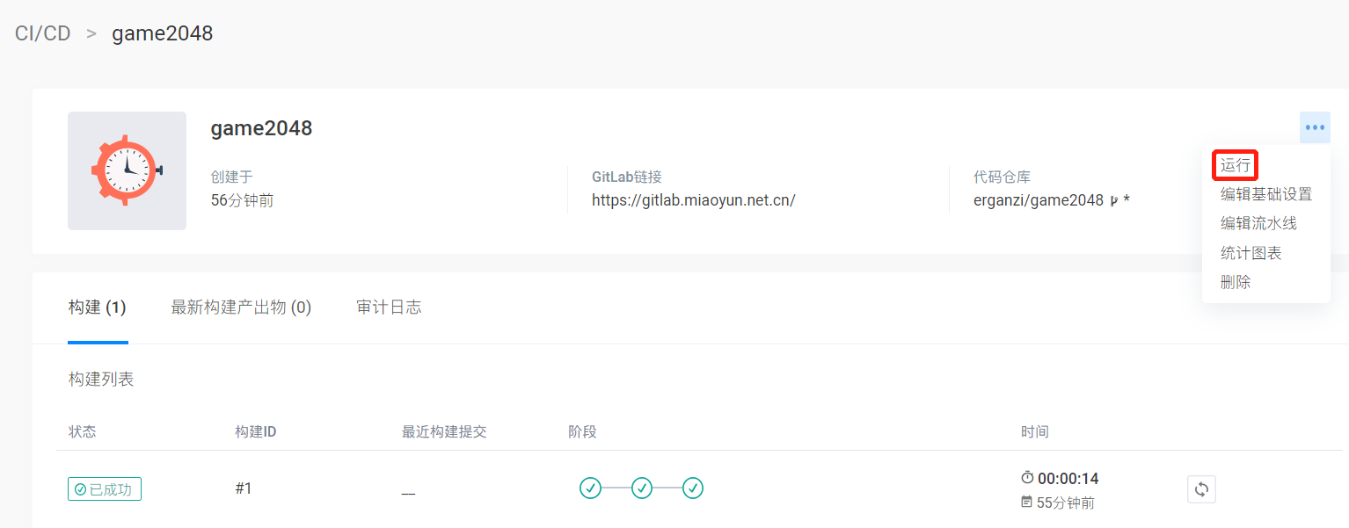Click the game2048 pipeline gear-clock icon
This screenshot has height=528, width=1349.
point(127,170)
